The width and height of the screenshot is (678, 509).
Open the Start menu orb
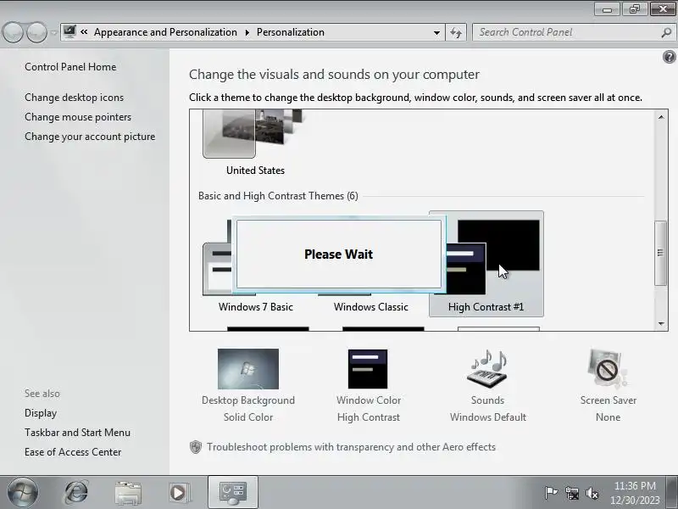23,492
